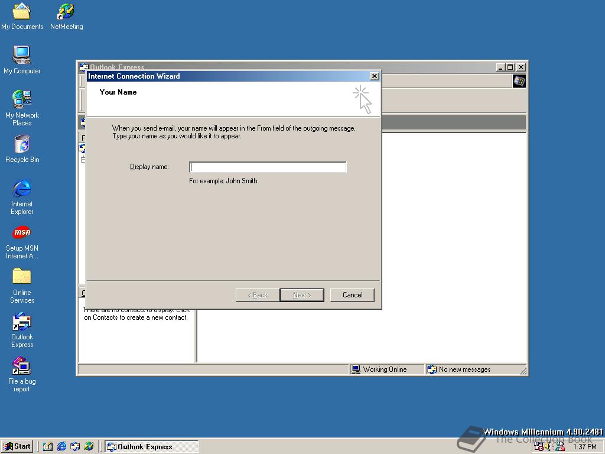Click the Show Desktop quick launch icon
Screen dimensions: 605x454
click(48, 447)
